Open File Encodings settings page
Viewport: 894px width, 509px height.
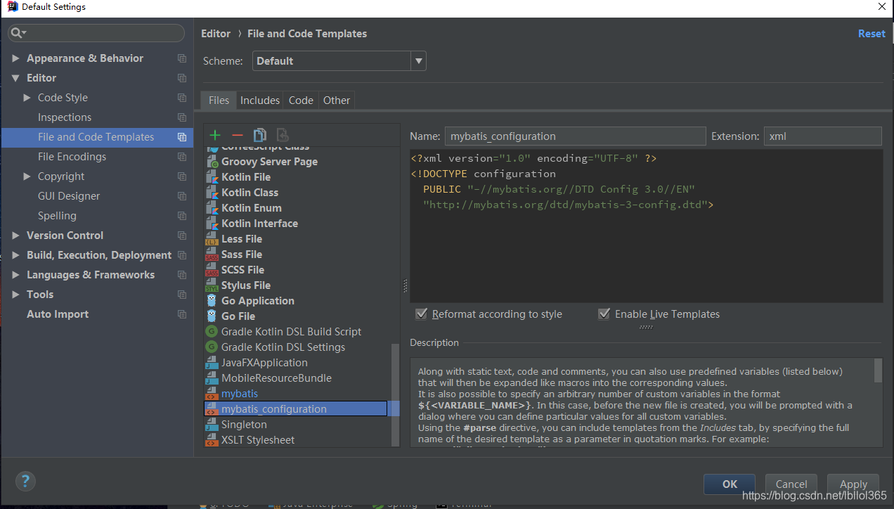click(x=72, y=157)
